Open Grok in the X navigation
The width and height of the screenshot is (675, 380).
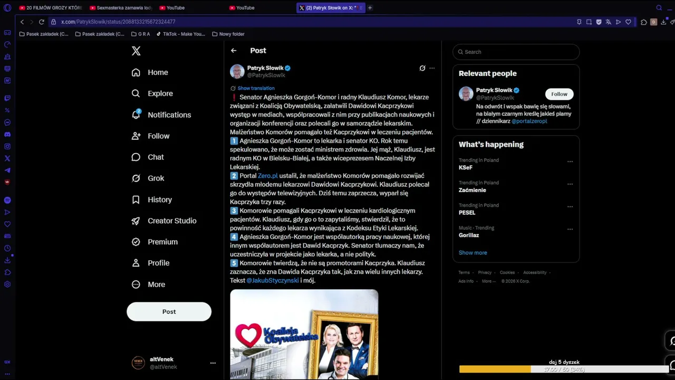click(x=148, y=178)
